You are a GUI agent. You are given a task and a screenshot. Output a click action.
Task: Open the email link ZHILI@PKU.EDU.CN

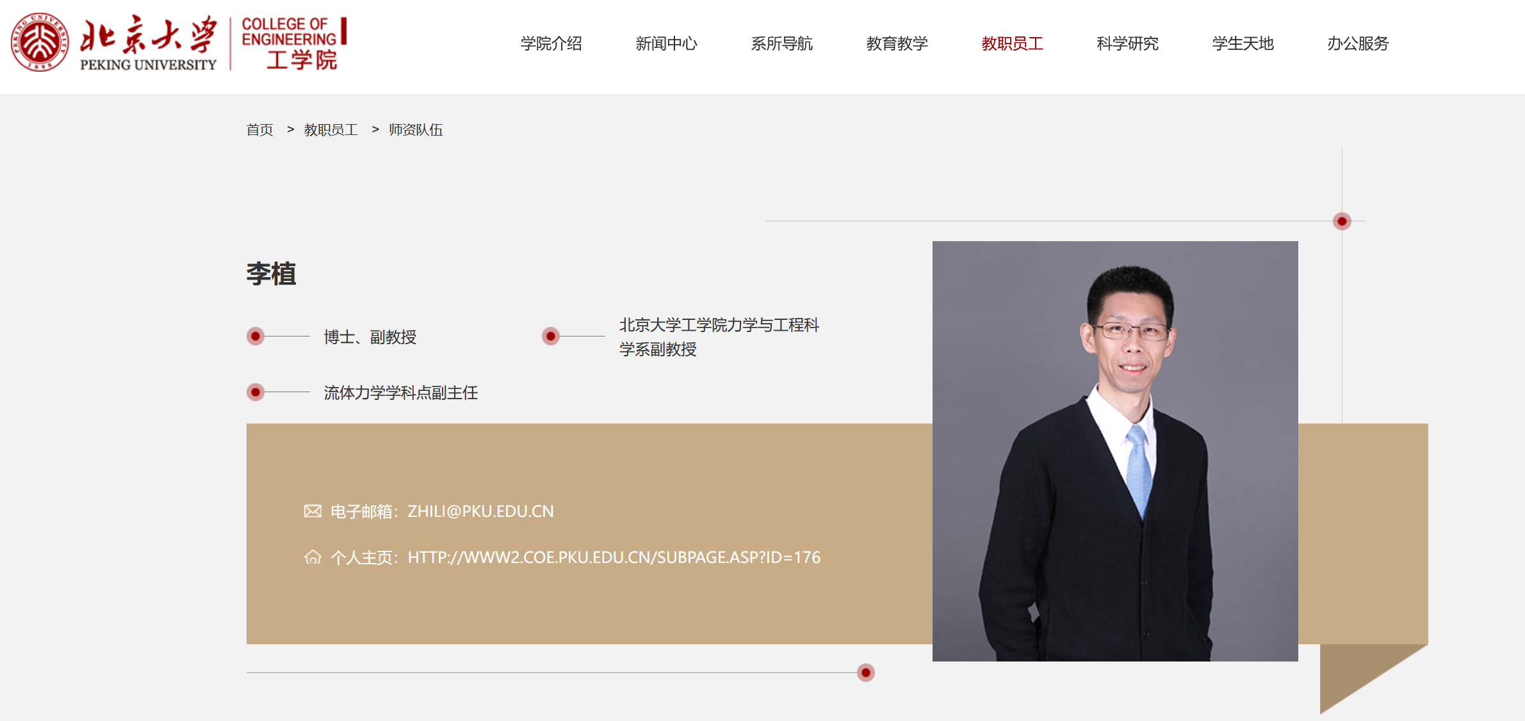480,511
